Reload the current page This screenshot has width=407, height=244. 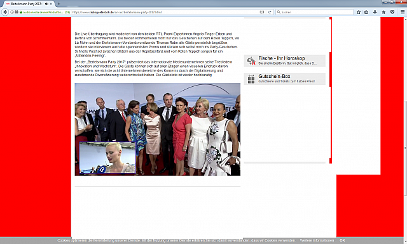pos(270,12)
